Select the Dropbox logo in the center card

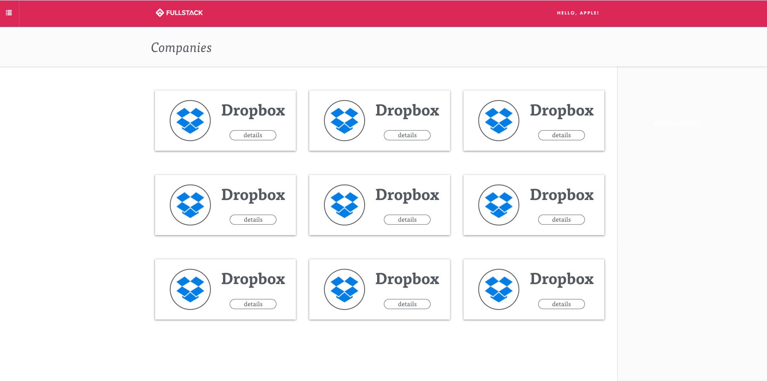(x=344, y=205)
